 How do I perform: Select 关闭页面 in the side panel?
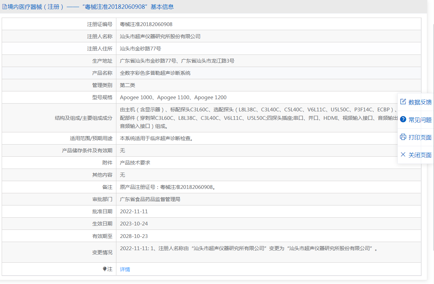tap(420, 155)
